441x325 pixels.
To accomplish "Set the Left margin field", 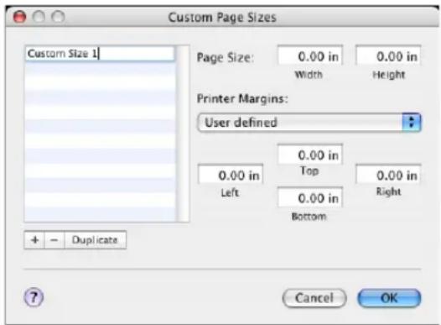I will tap(231, 175).
